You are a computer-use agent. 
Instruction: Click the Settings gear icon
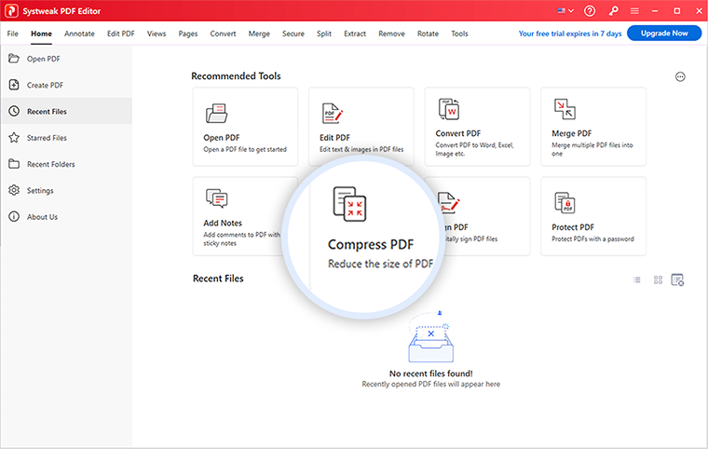pyautogui.click(x=14, y=190)
